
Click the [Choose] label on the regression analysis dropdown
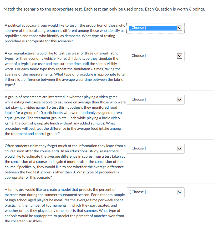point(137,192)
